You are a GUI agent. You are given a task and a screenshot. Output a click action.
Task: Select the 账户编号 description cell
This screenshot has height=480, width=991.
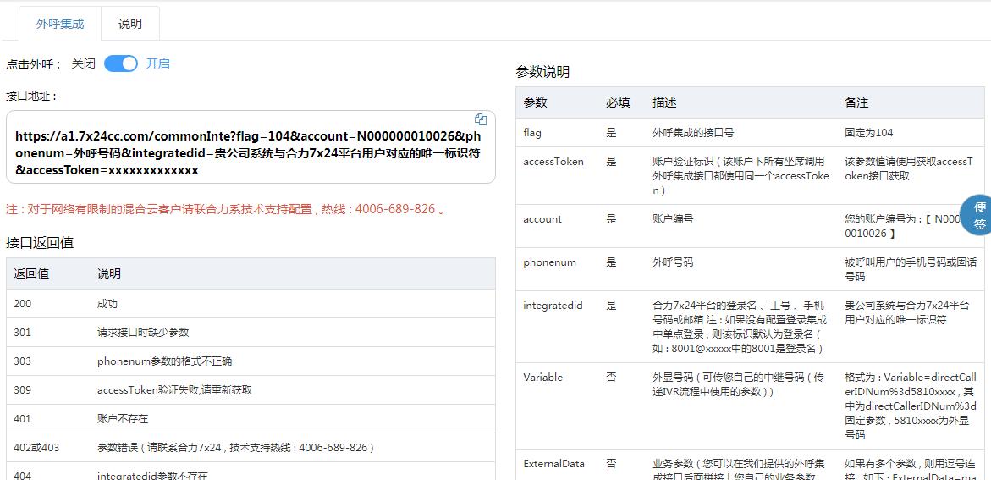coord(673,219)
